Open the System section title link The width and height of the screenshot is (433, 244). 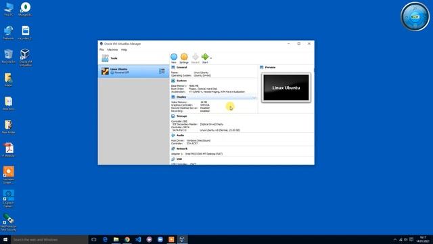(x=181, y=81)
